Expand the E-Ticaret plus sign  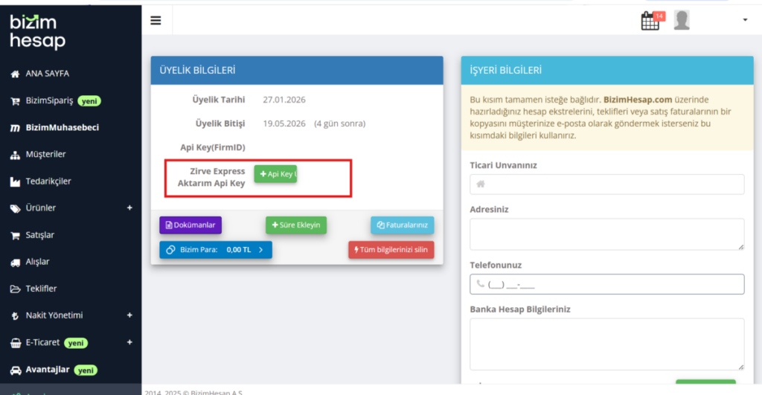pyautogui.click(x=129, y=342)
